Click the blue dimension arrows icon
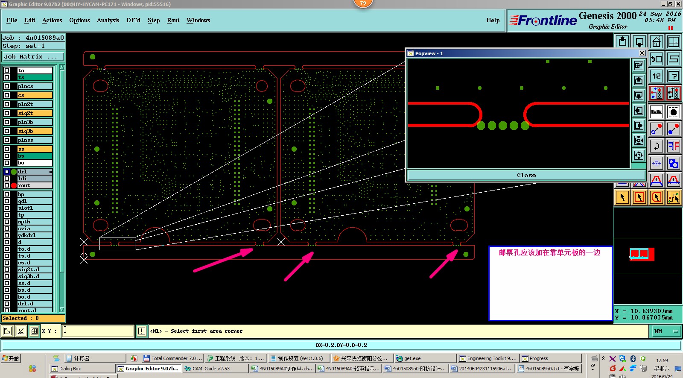Viewport: 683px width, 378px height. (x=656, y=163)
